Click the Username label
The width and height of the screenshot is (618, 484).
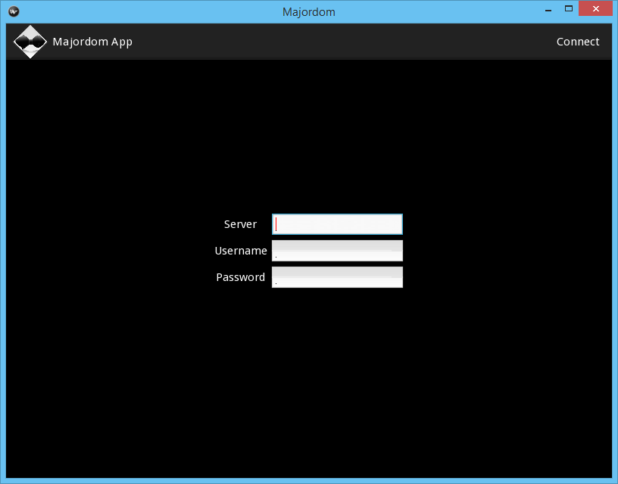coord(241,251)
